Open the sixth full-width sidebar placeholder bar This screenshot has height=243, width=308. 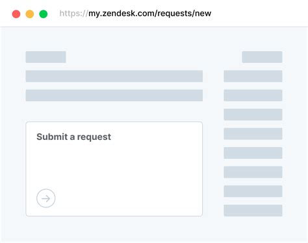pos(253,172)
